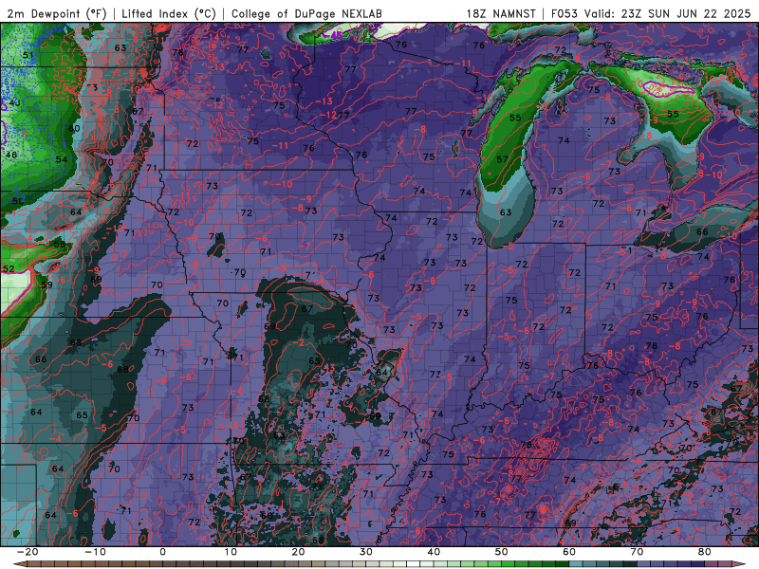Click the "30" color scale tick label
Image resolution: width=759 pixels, height=569 pixels.
(x=366, y=552)
